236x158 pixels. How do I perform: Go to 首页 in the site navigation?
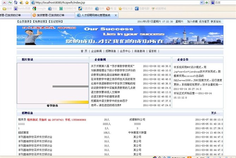(x=84, y=51)
